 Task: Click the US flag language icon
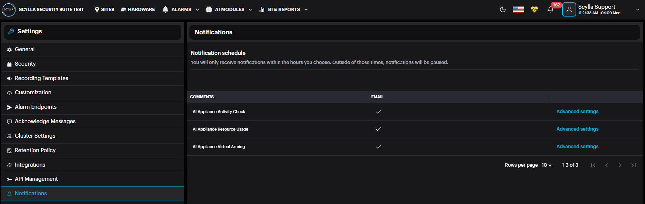[518, 9]
